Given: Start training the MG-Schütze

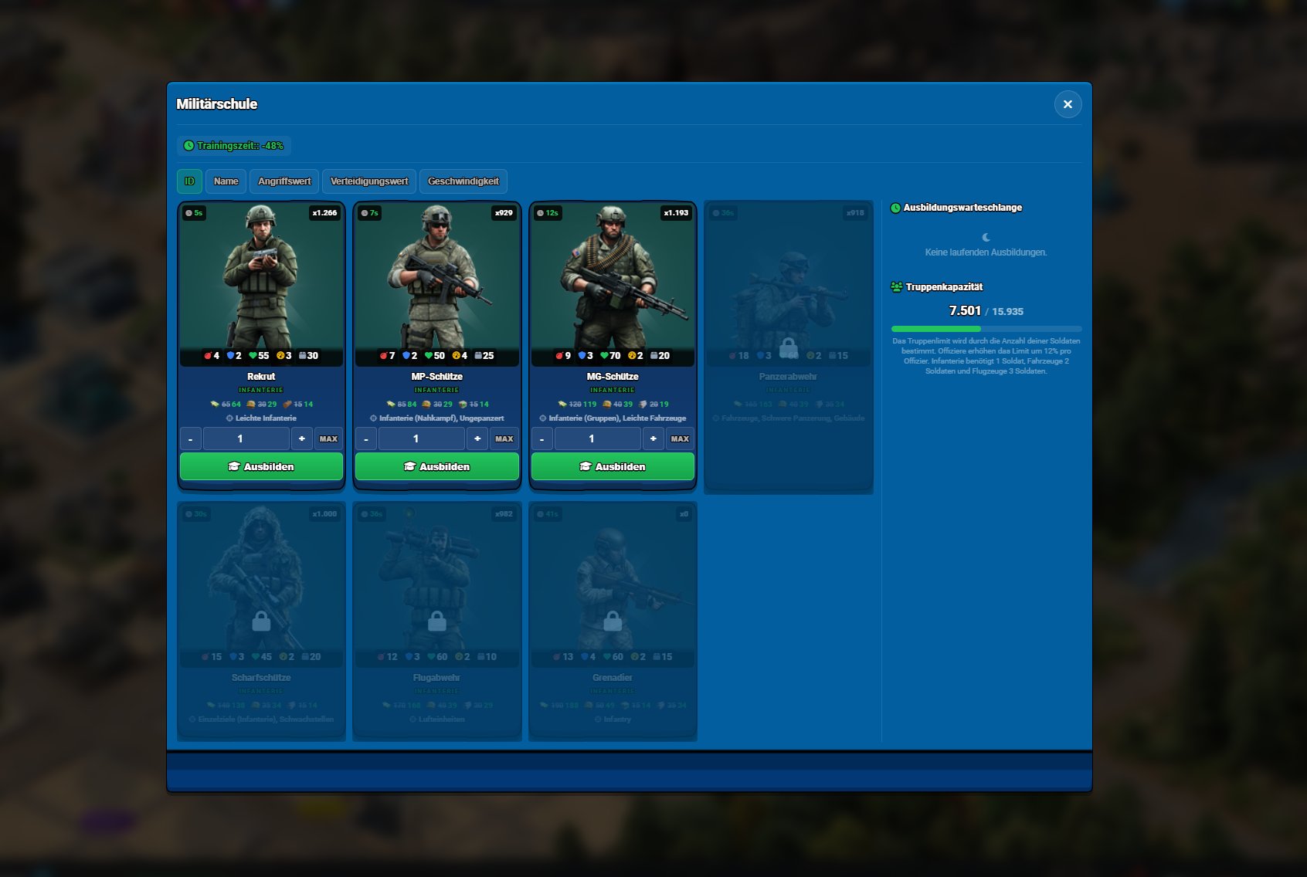Looking at the screenshot, I should point(613,466).
